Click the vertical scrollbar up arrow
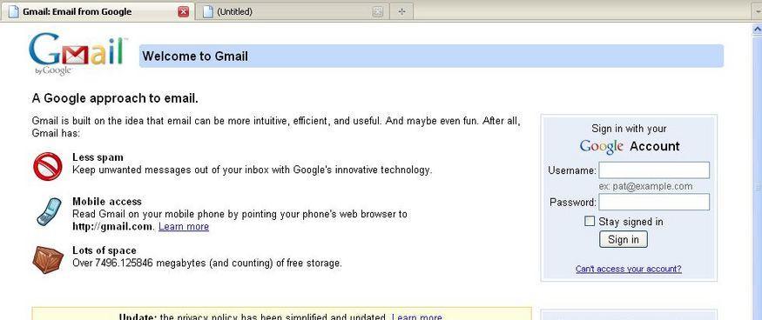The image size is (762, 320). pos(757,29)
